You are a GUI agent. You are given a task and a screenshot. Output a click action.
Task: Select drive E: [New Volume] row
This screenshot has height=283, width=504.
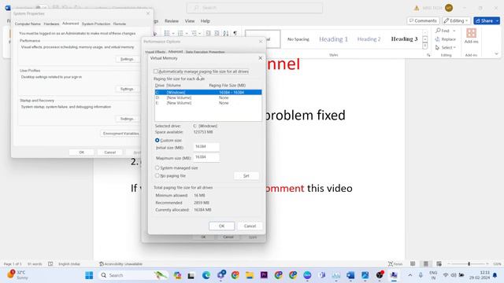click(x=208, y=103)
